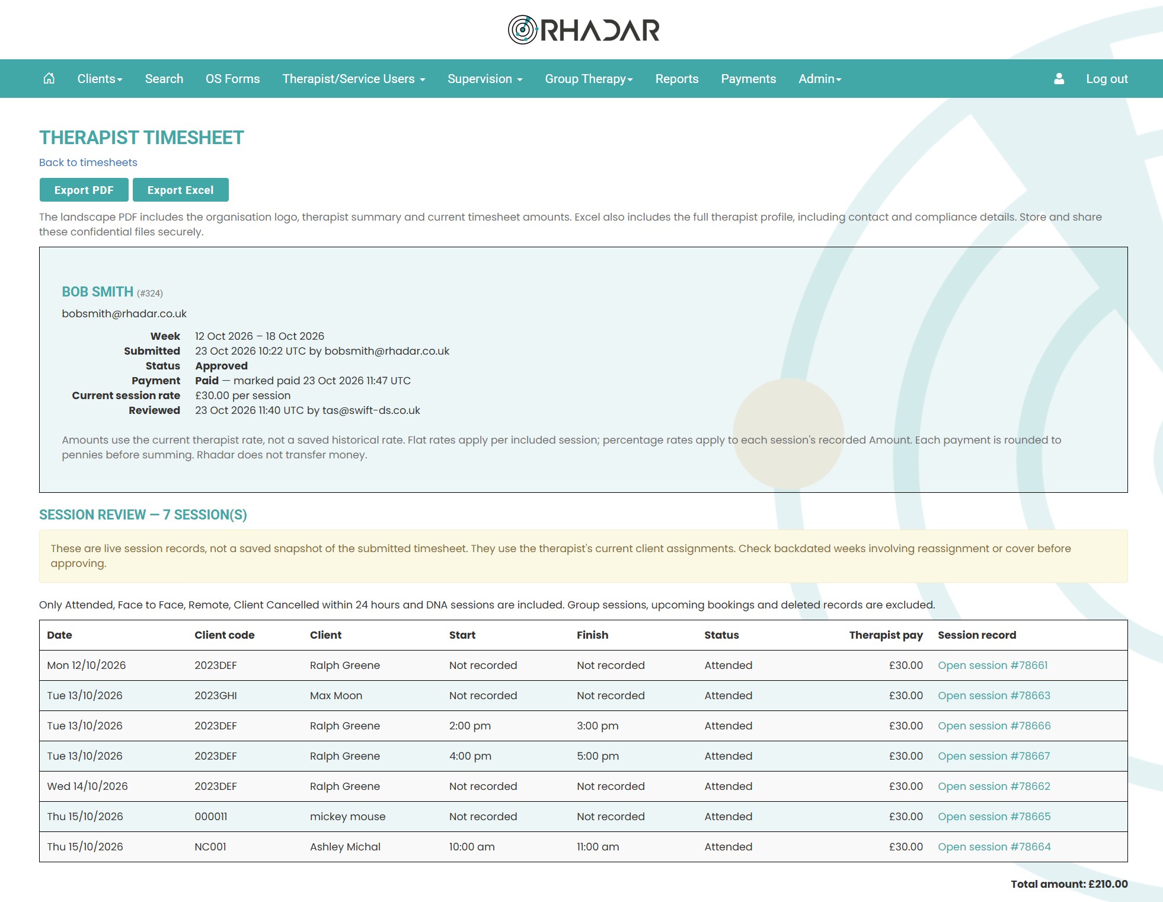Open session #78666
This screenshot has height=902, width=1163.
point(994,726)
